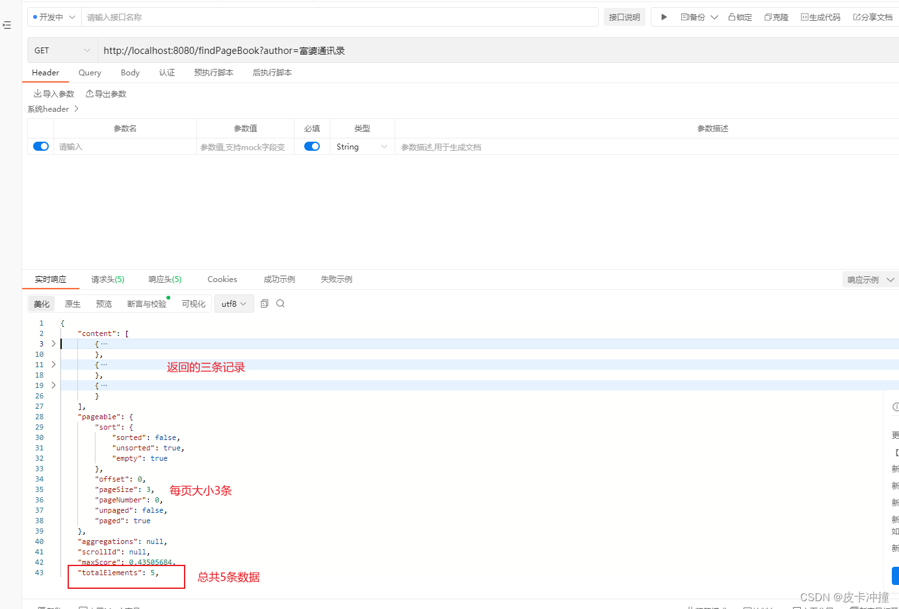The height and width of the screenshot is (609, 899).
Task: Click the send/run play icon
Action: click(x=664, y=17)
